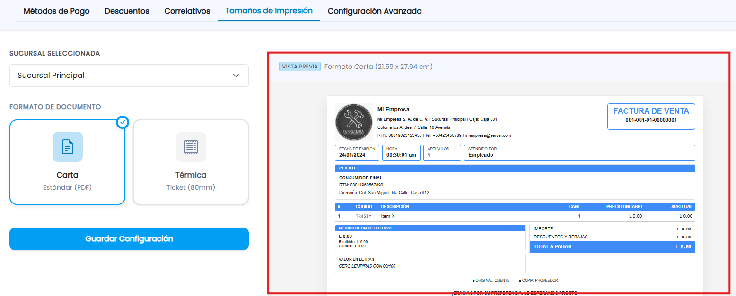This screenshot has height=296, width=736.
Task: Click the blue checkmark on Carta card
Action: [123, 122]
